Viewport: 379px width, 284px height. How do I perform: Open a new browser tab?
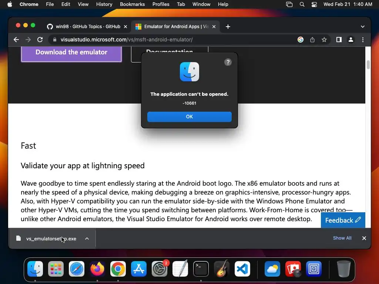(228, 27)
